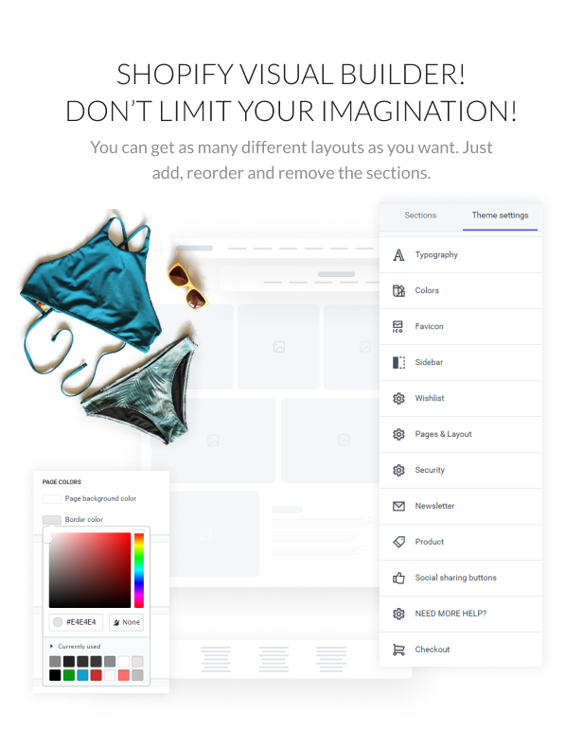
Task: Open the Wishlist gear icon
Action: (398, 399)
